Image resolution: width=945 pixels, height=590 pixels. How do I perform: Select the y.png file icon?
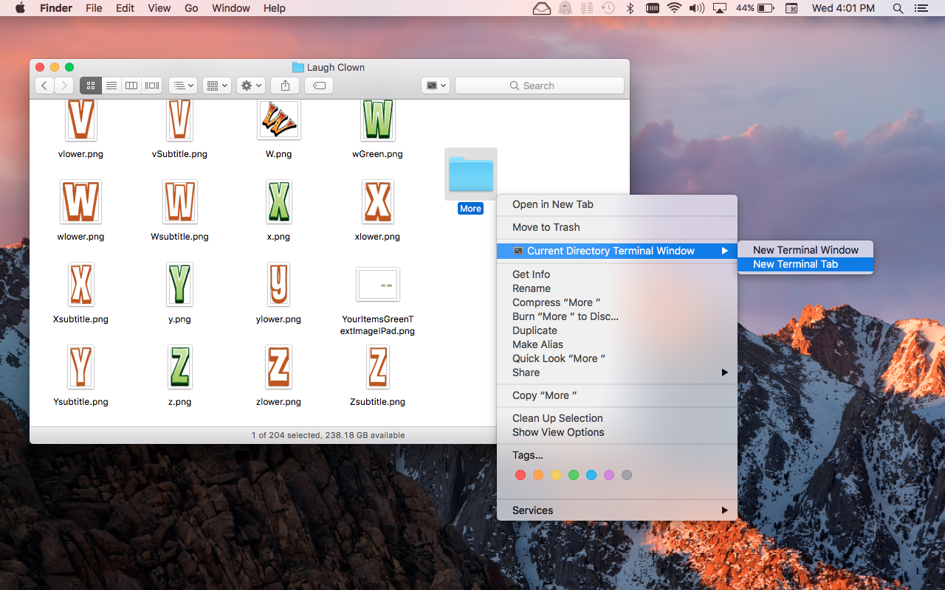179,284
